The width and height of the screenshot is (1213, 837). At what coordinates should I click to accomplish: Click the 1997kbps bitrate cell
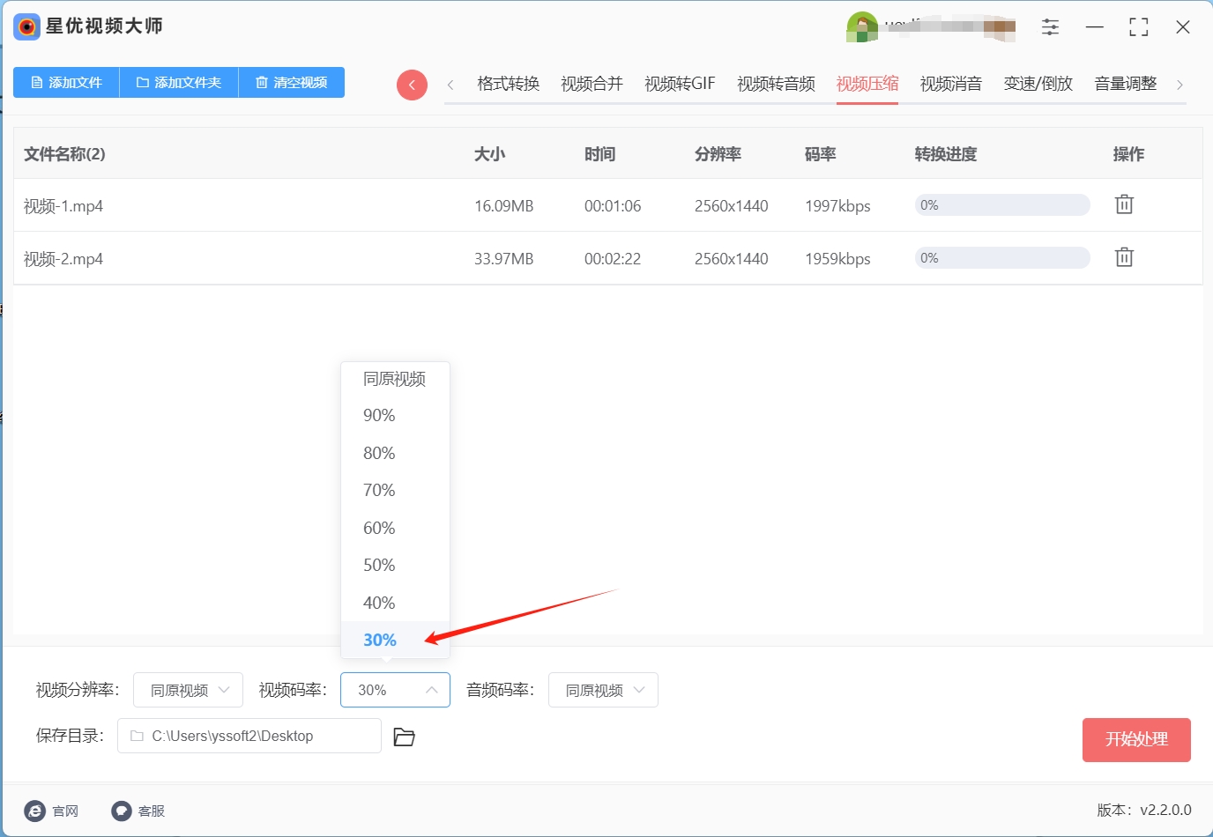tap(837, 206)
